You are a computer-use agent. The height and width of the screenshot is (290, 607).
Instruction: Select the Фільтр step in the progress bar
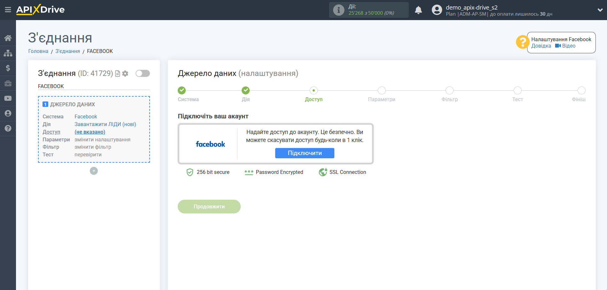(x=449, y=90)
